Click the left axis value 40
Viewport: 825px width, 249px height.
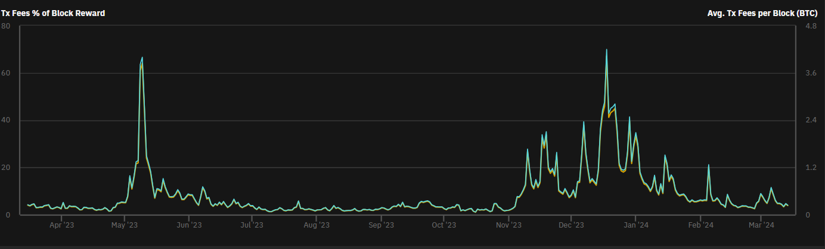(5, 121)
